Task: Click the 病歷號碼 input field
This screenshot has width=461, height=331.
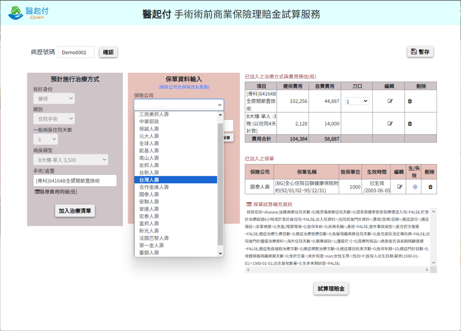Action: pos(76,52)
